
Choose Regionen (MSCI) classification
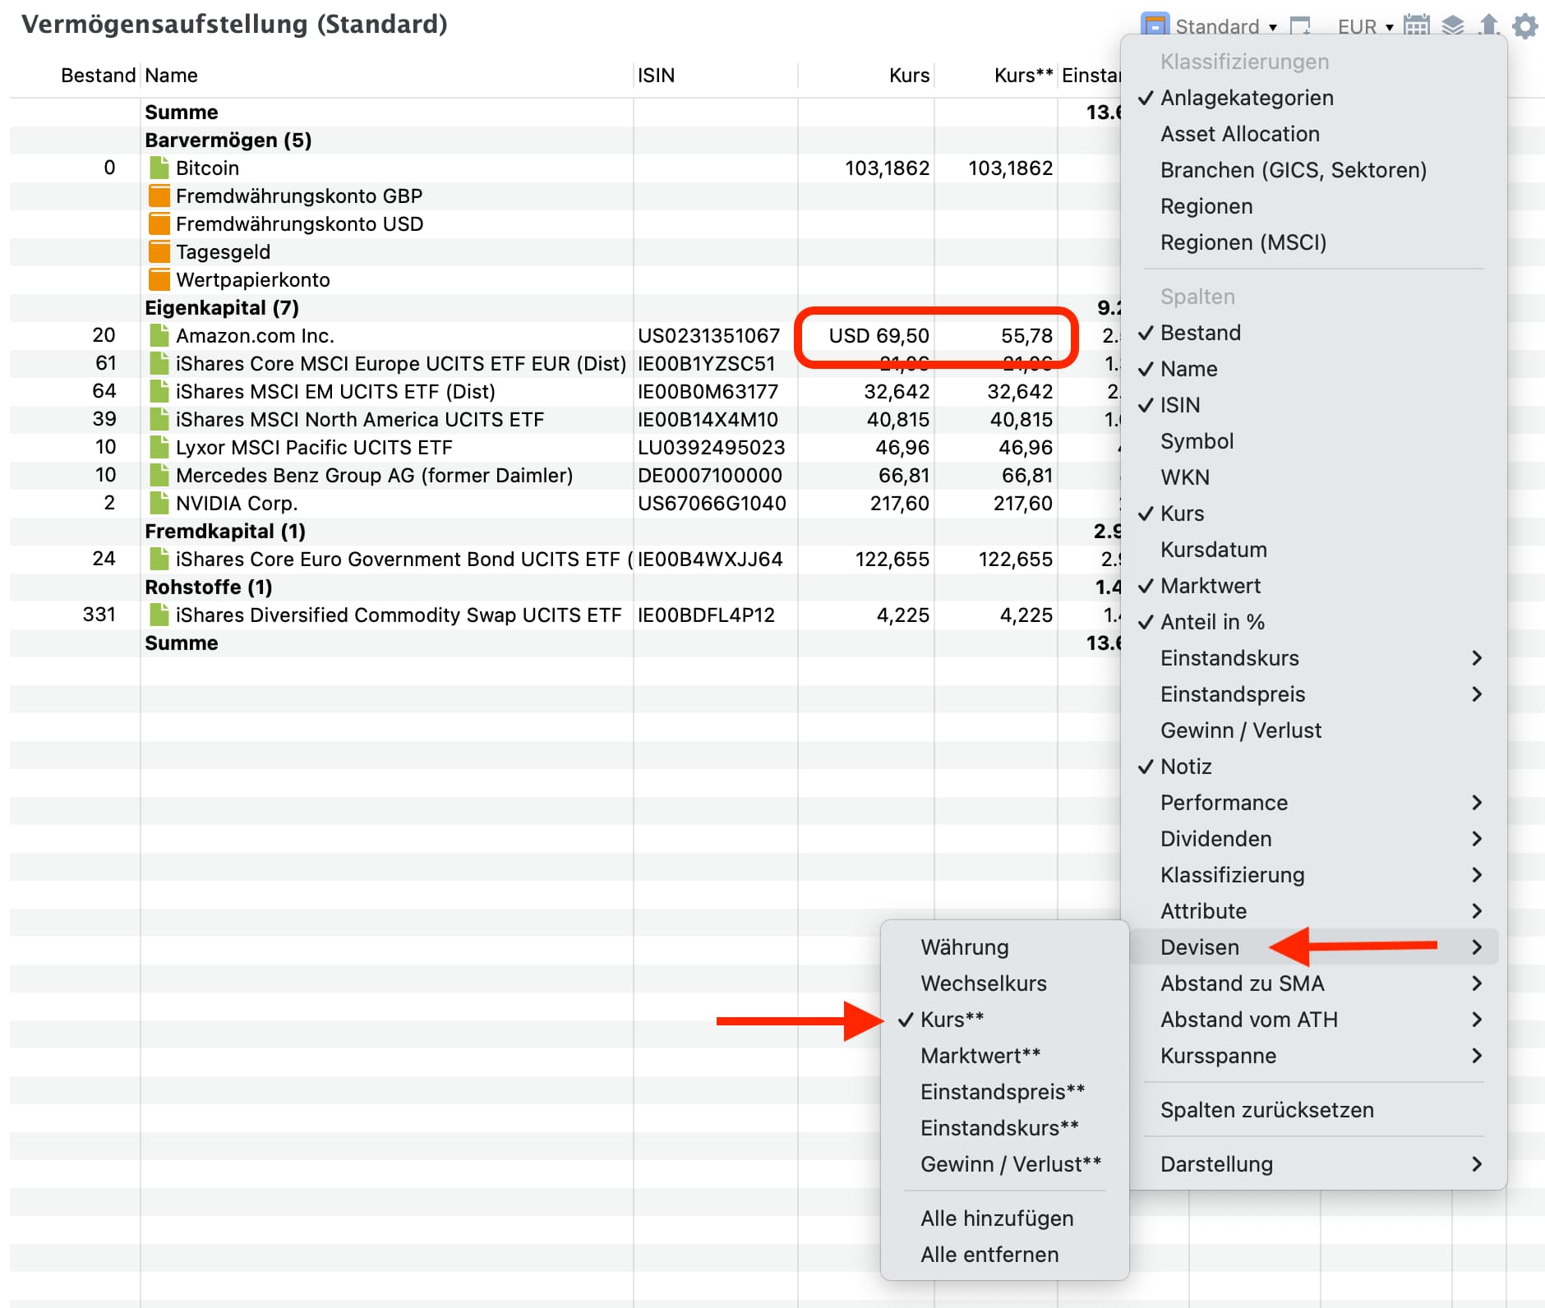point(1313,242)
